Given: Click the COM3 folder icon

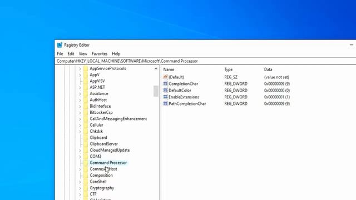Looking at the screenshot, I should tap(86, 157).
